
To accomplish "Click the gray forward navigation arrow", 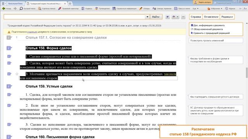I will [x=15, y=8].
